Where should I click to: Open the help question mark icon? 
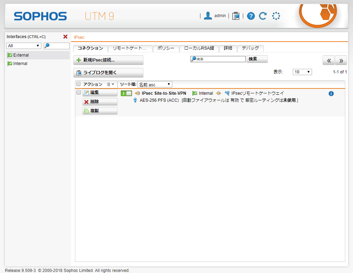(251, 16)
